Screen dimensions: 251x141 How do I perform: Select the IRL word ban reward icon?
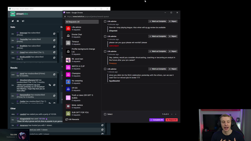pos(68,60)
